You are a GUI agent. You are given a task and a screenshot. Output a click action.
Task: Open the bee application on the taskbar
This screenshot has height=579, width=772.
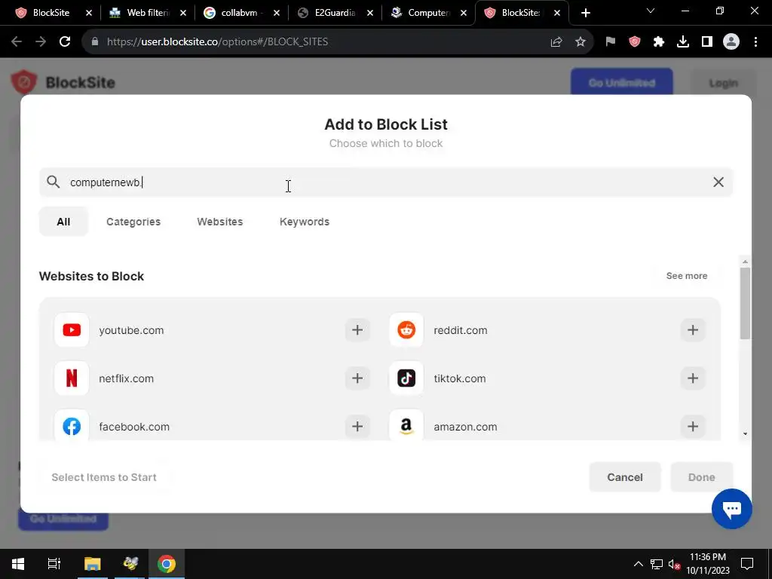[130, 564]
